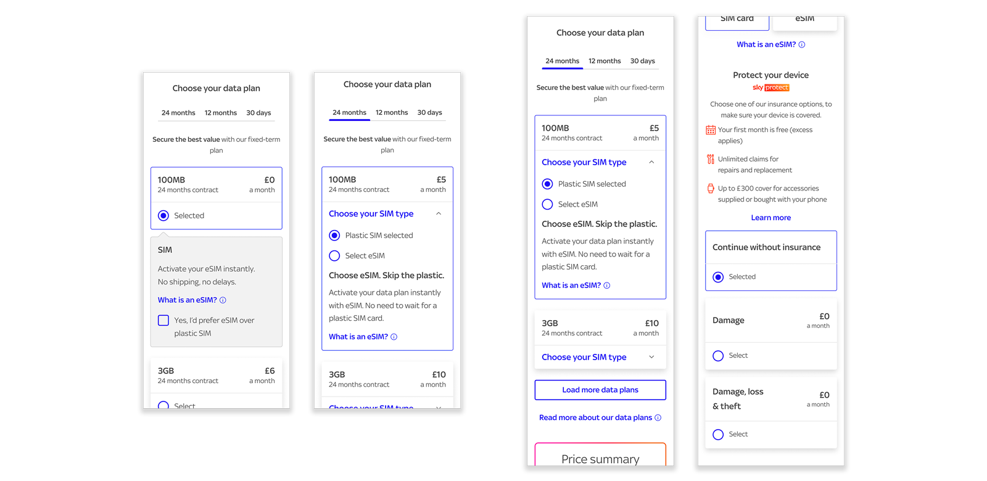This screenshot has width=987, height=481.
Task: Click the watch icon for accessories cover
Action: tap(711, 189)
